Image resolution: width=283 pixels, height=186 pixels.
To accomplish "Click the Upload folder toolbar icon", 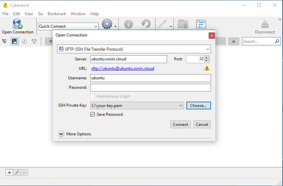I will pyautogui.click(x=183, y=24).
